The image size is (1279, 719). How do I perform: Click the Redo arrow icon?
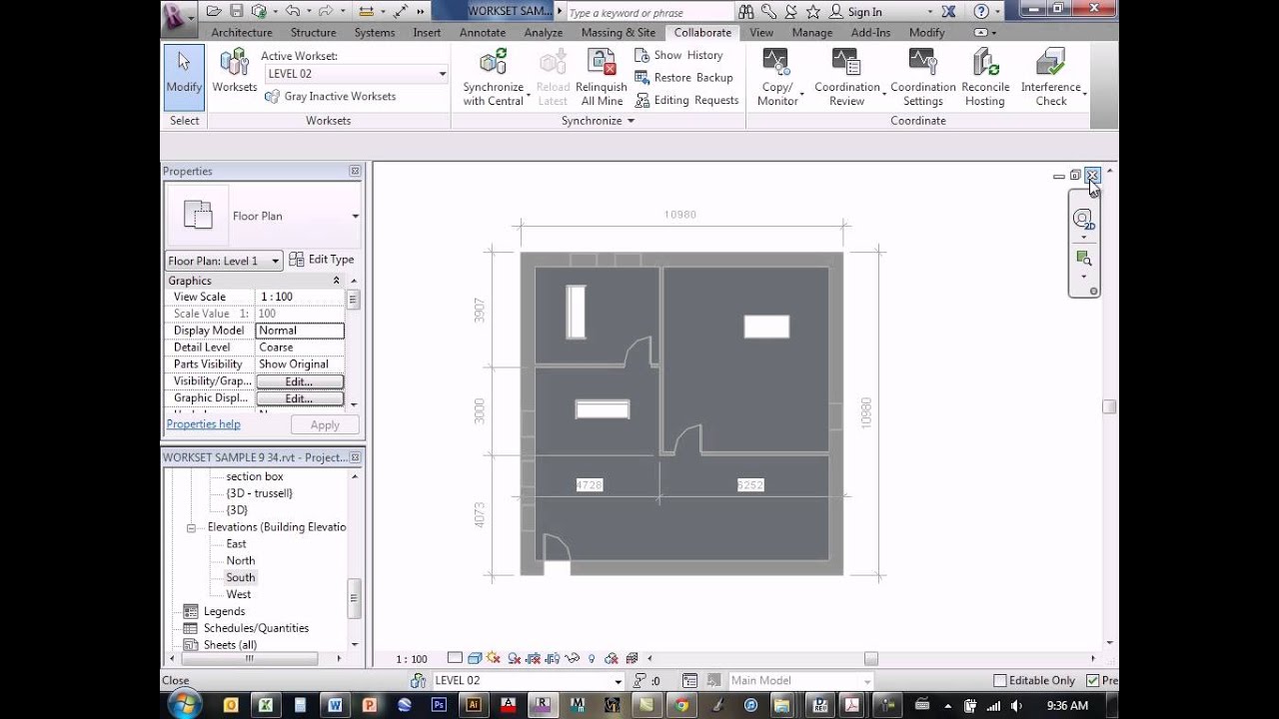point(326,11)
